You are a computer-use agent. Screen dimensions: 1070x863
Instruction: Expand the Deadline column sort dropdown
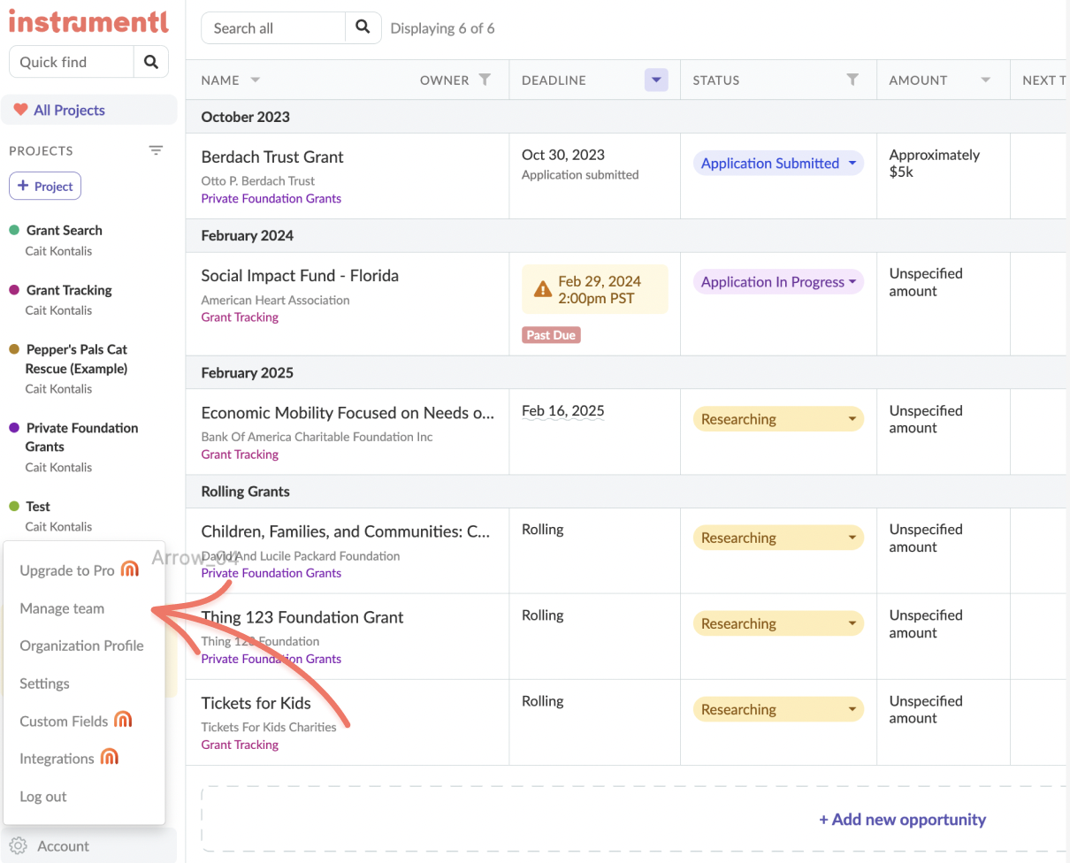click(655, 80)
